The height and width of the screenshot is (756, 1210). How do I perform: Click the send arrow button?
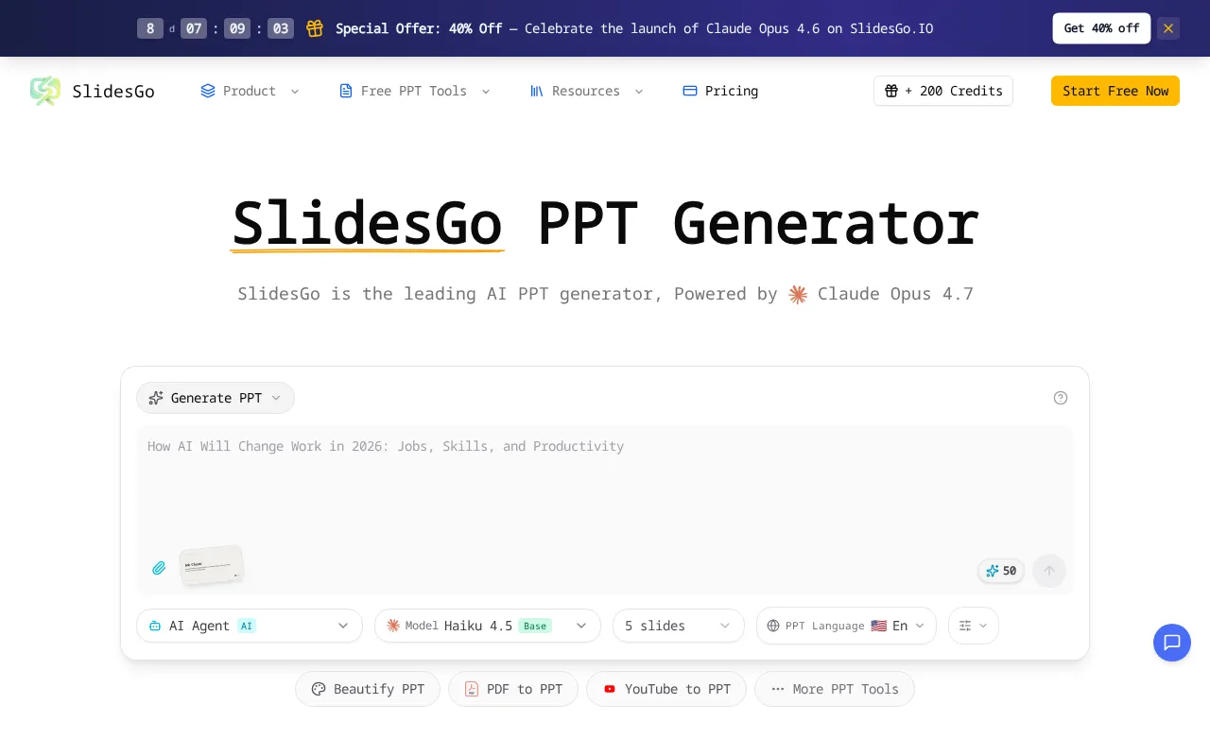click(1049, 571)
